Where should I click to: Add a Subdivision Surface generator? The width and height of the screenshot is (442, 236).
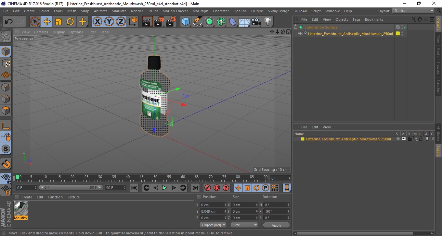pos(209,22)
